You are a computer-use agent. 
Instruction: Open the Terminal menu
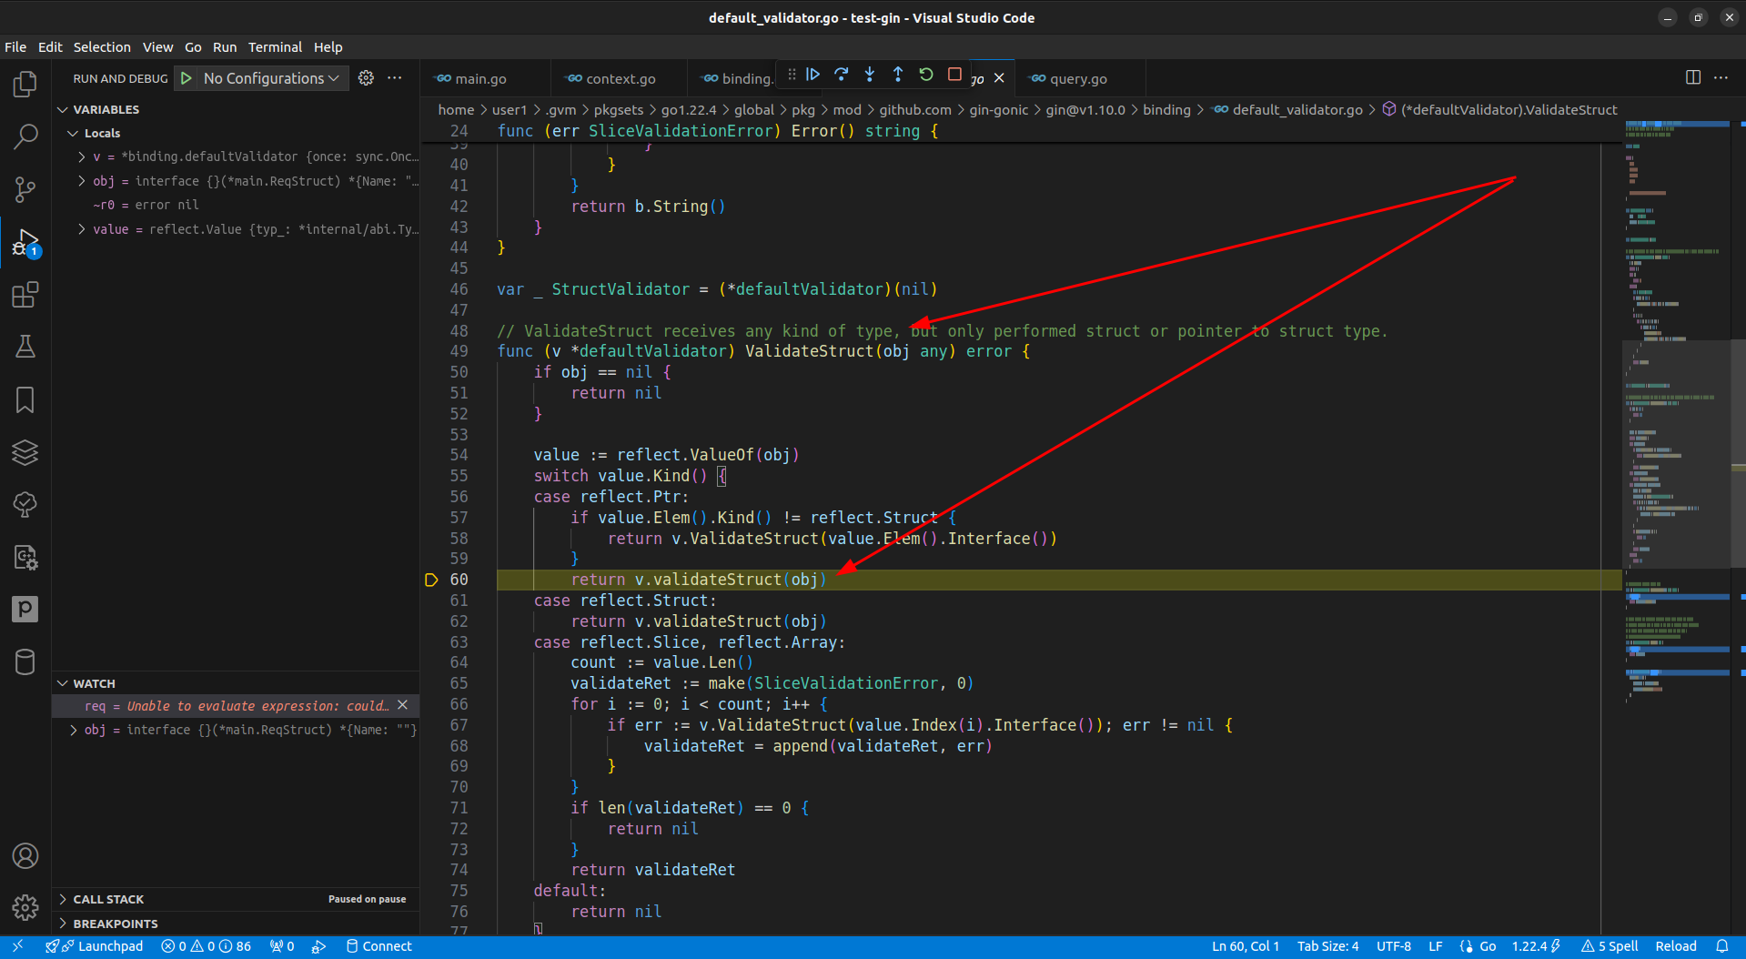[x=275, y=47]
